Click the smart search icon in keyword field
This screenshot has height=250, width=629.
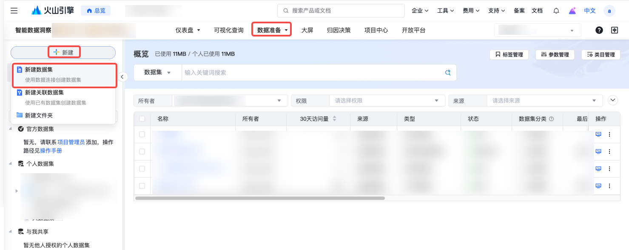point(448,73)
